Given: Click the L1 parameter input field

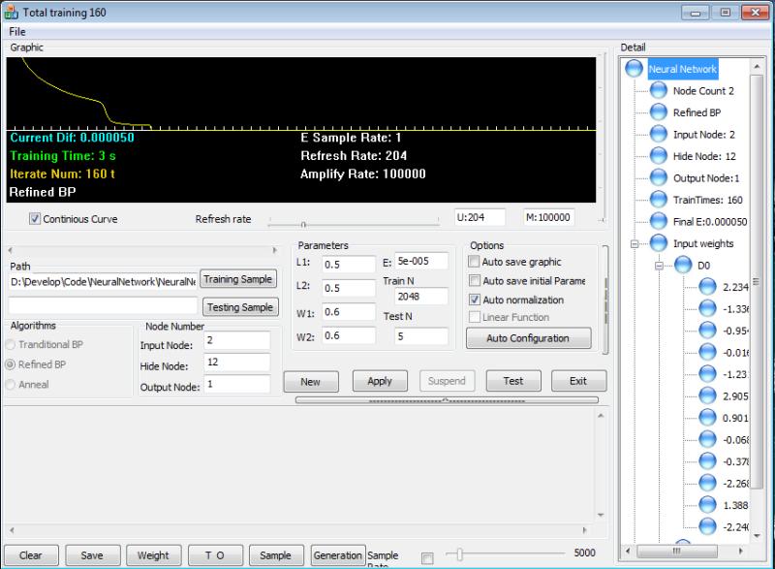Looking at the screenshot, I should [x=349, y=265].
